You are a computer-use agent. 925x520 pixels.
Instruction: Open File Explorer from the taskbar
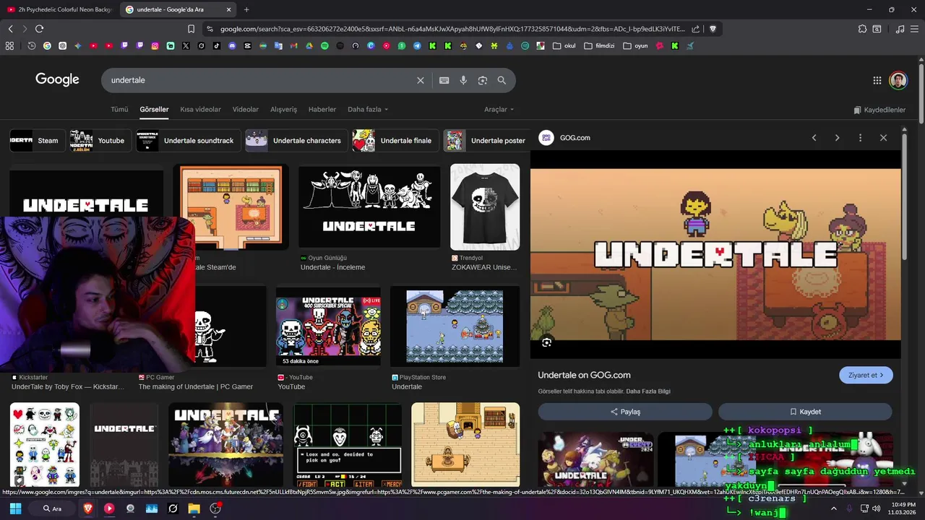[x=194, y=508]
